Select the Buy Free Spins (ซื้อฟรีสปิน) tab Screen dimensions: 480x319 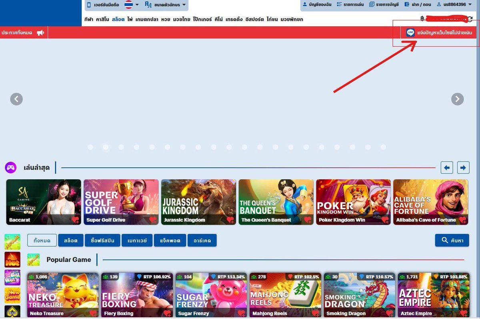[x=102, y=240]
